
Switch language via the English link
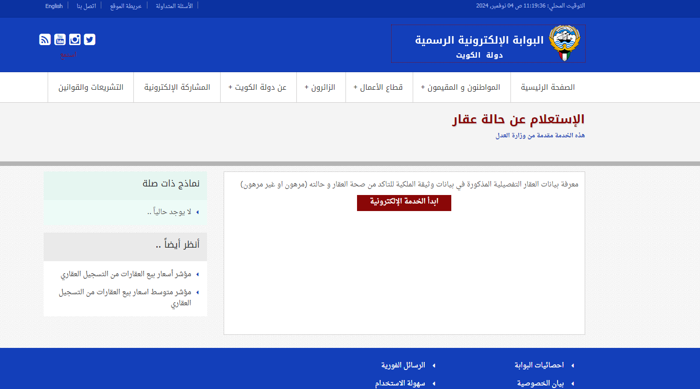click(x=54, y=6)
